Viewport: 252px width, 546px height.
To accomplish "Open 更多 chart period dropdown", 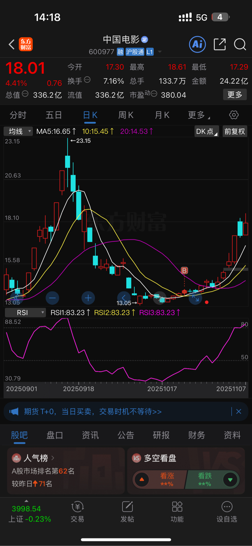I will pyautogui.click(x=199, y=115).
